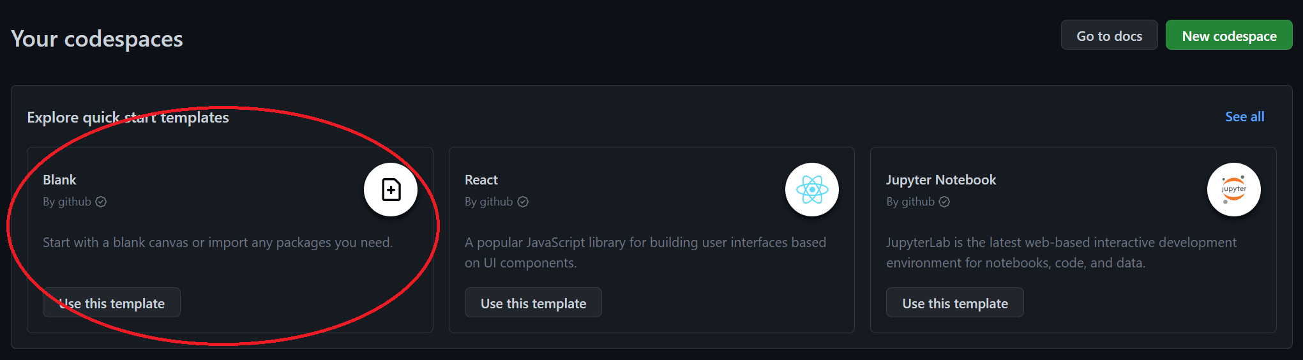Screen dimensions: 1303x360
Task: Click the verified badge beside Jupyter Notebook's author
Action: [944, 202]
